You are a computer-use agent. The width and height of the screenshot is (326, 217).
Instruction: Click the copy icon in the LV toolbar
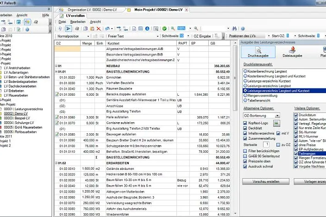tap(85, 28)
